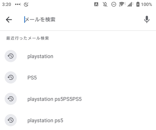Tap the Wi-Fi status bar icon

pyautogui.click(x=122, y=4)
